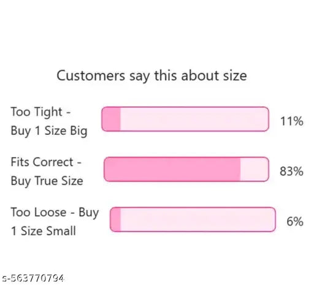Click the word "size" ending the heading
Viewport: 314px width, 285px height.
(235, 75)
